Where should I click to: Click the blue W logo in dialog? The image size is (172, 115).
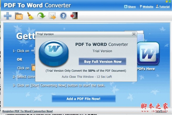(54, 53)
